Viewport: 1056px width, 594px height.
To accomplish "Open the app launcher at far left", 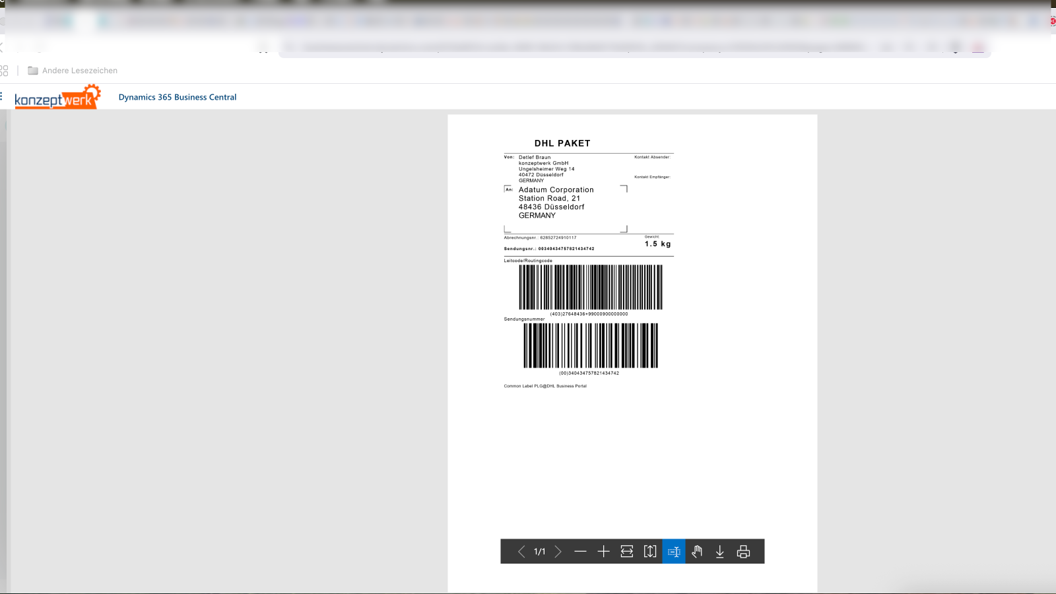I will pos(1,96).
